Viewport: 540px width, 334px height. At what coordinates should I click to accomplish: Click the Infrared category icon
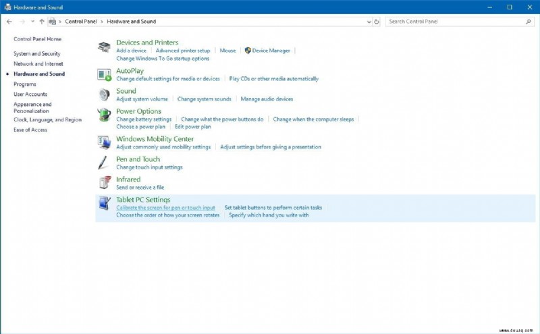(105, 182)
